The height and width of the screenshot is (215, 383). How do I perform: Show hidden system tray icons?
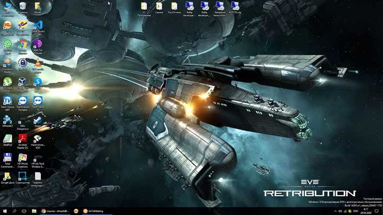(x=336, y=211)
